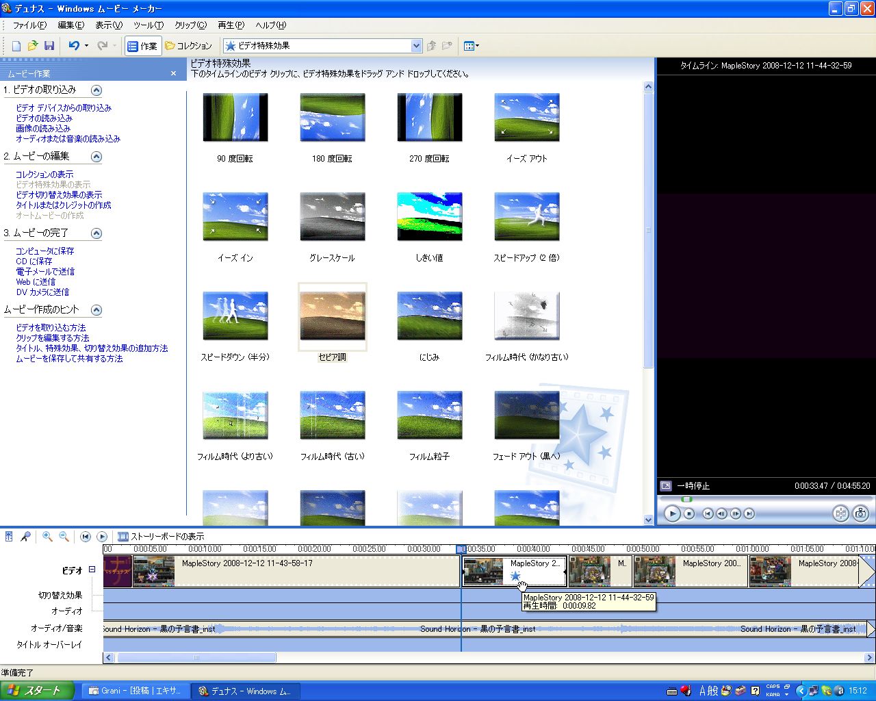Open the narrate timeline microphone tool
The image size is (876, 701).
pos(25,537)
